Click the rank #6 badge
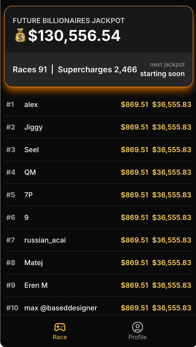 [11, 217]
